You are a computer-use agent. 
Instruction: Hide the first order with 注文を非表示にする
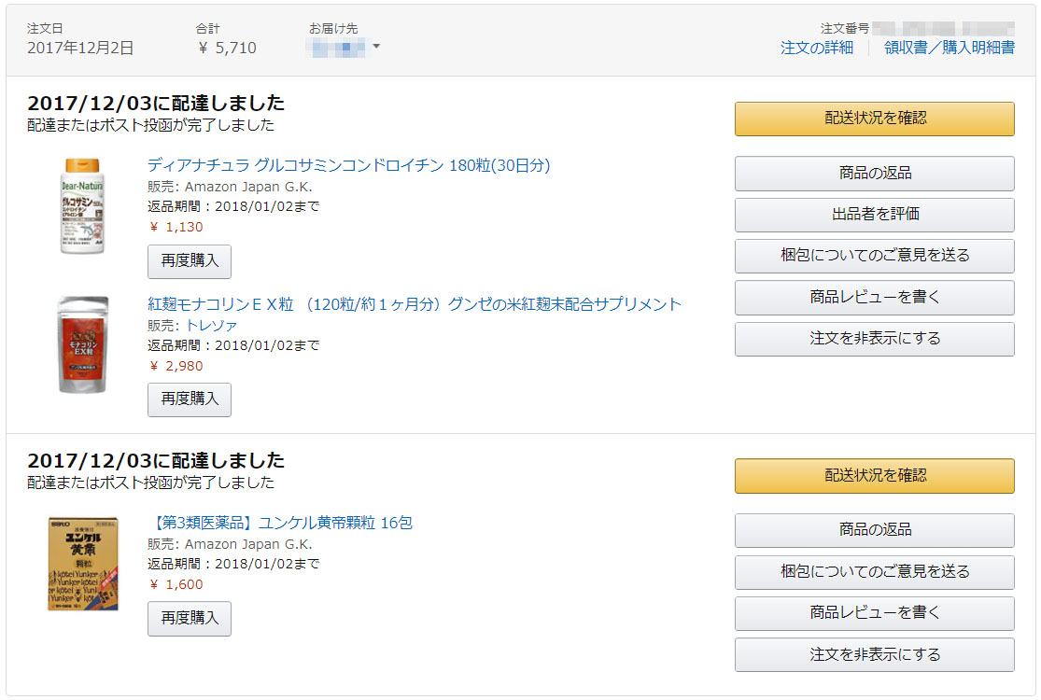click(874, 339)
